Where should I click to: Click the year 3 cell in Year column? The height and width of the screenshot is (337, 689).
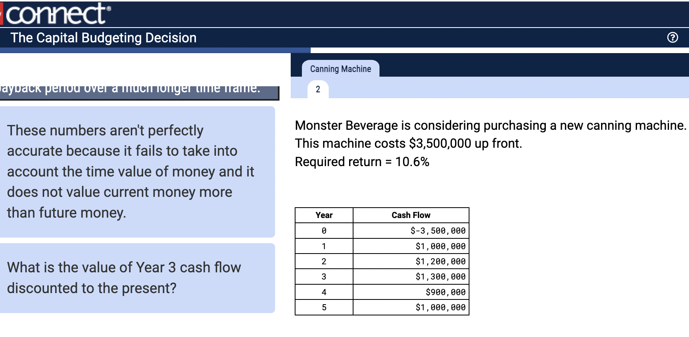[x=324, y=277]
